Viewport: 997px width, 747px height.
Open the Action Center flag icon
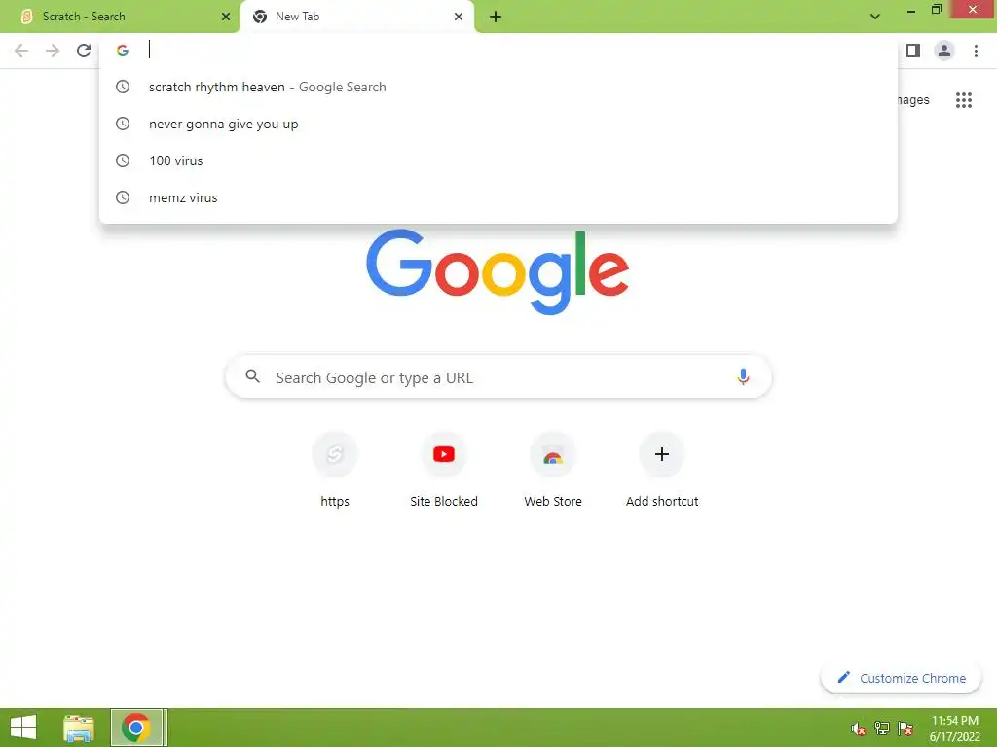coord(905,729)
